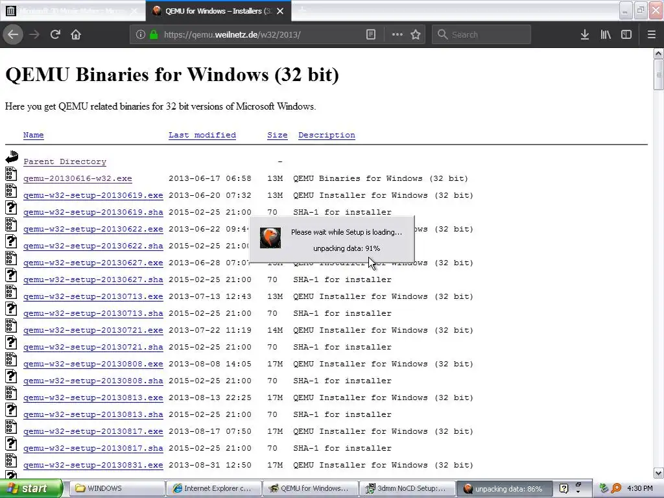Click the page scrollbar down arrow
664x498 pixels.
[x=658, y=473]
